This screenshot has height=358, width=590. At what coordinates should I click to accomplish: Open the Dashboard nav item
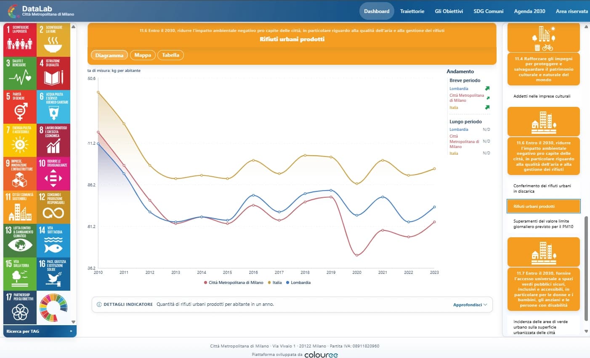tap(377, 11)
